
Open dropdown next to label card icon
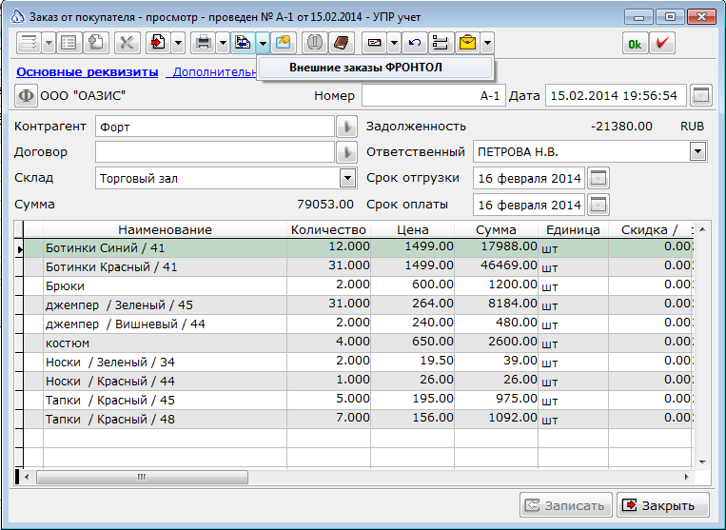(394, 43)
